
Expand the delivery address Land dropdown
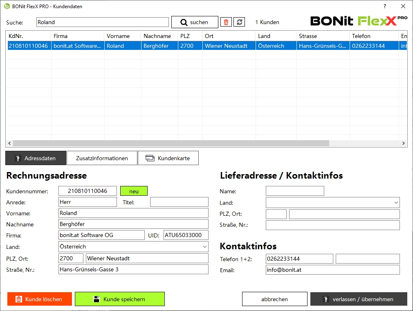pos(396,203)
